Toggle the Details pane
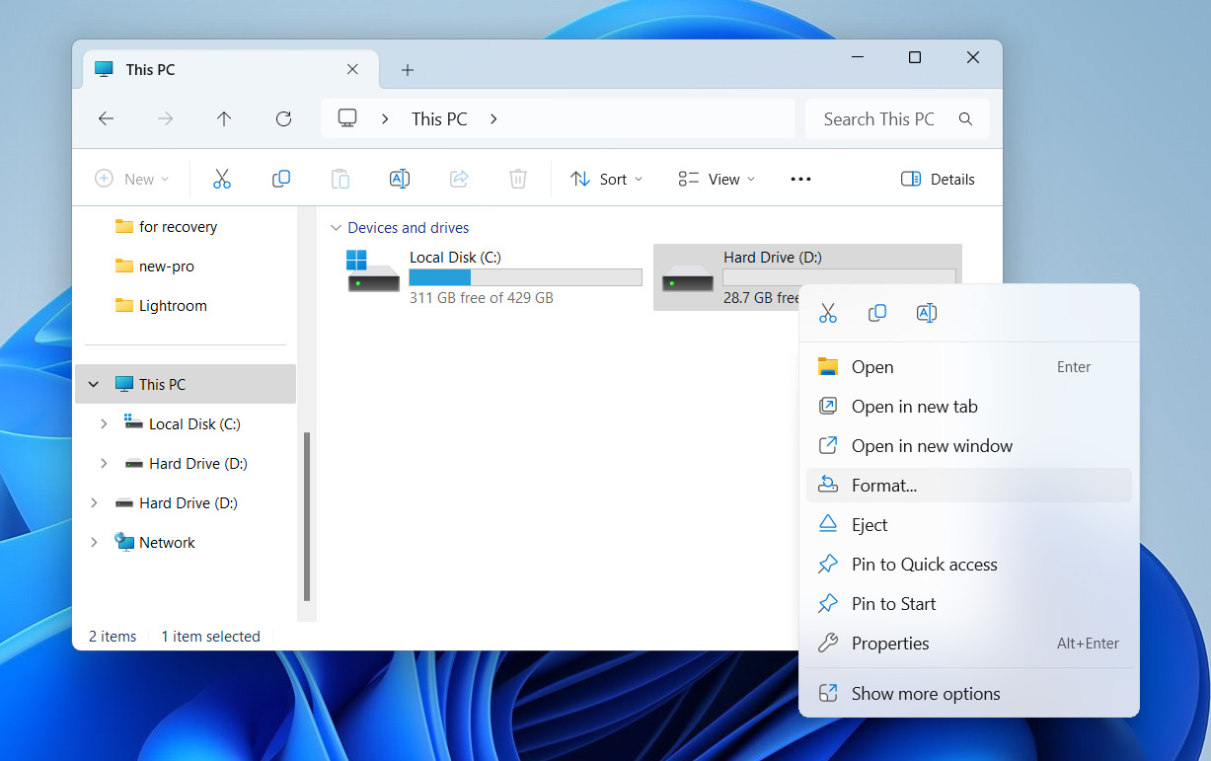 [938, 179]
